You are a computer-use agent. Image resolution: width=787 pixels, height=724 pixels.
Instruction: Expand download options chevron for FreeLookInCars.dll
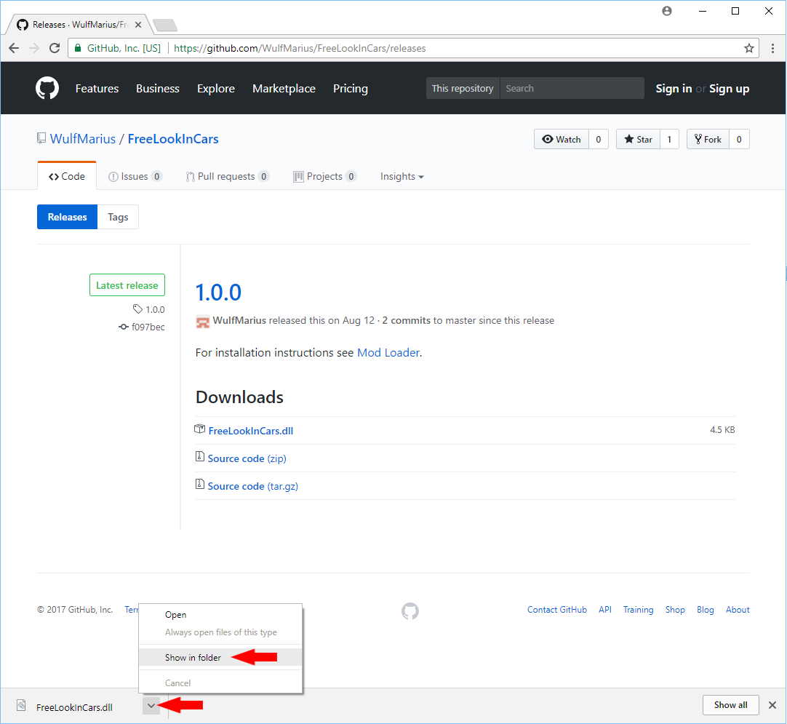[x=151, y=705]
